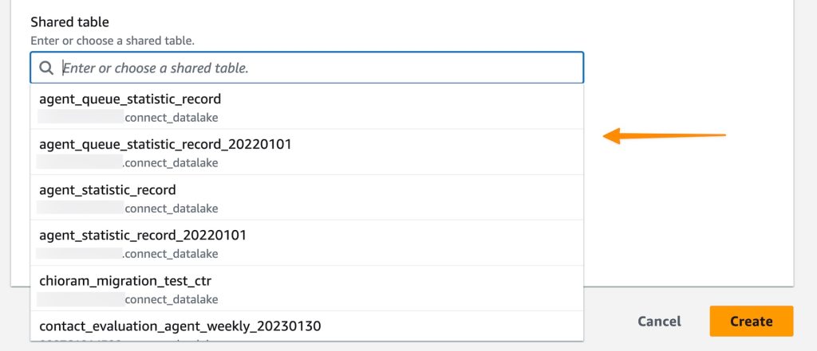Click redacted account ID under chioram_migration_test_ctr
This screenshot has width=817, height=351.
click(x=80, y=299)
